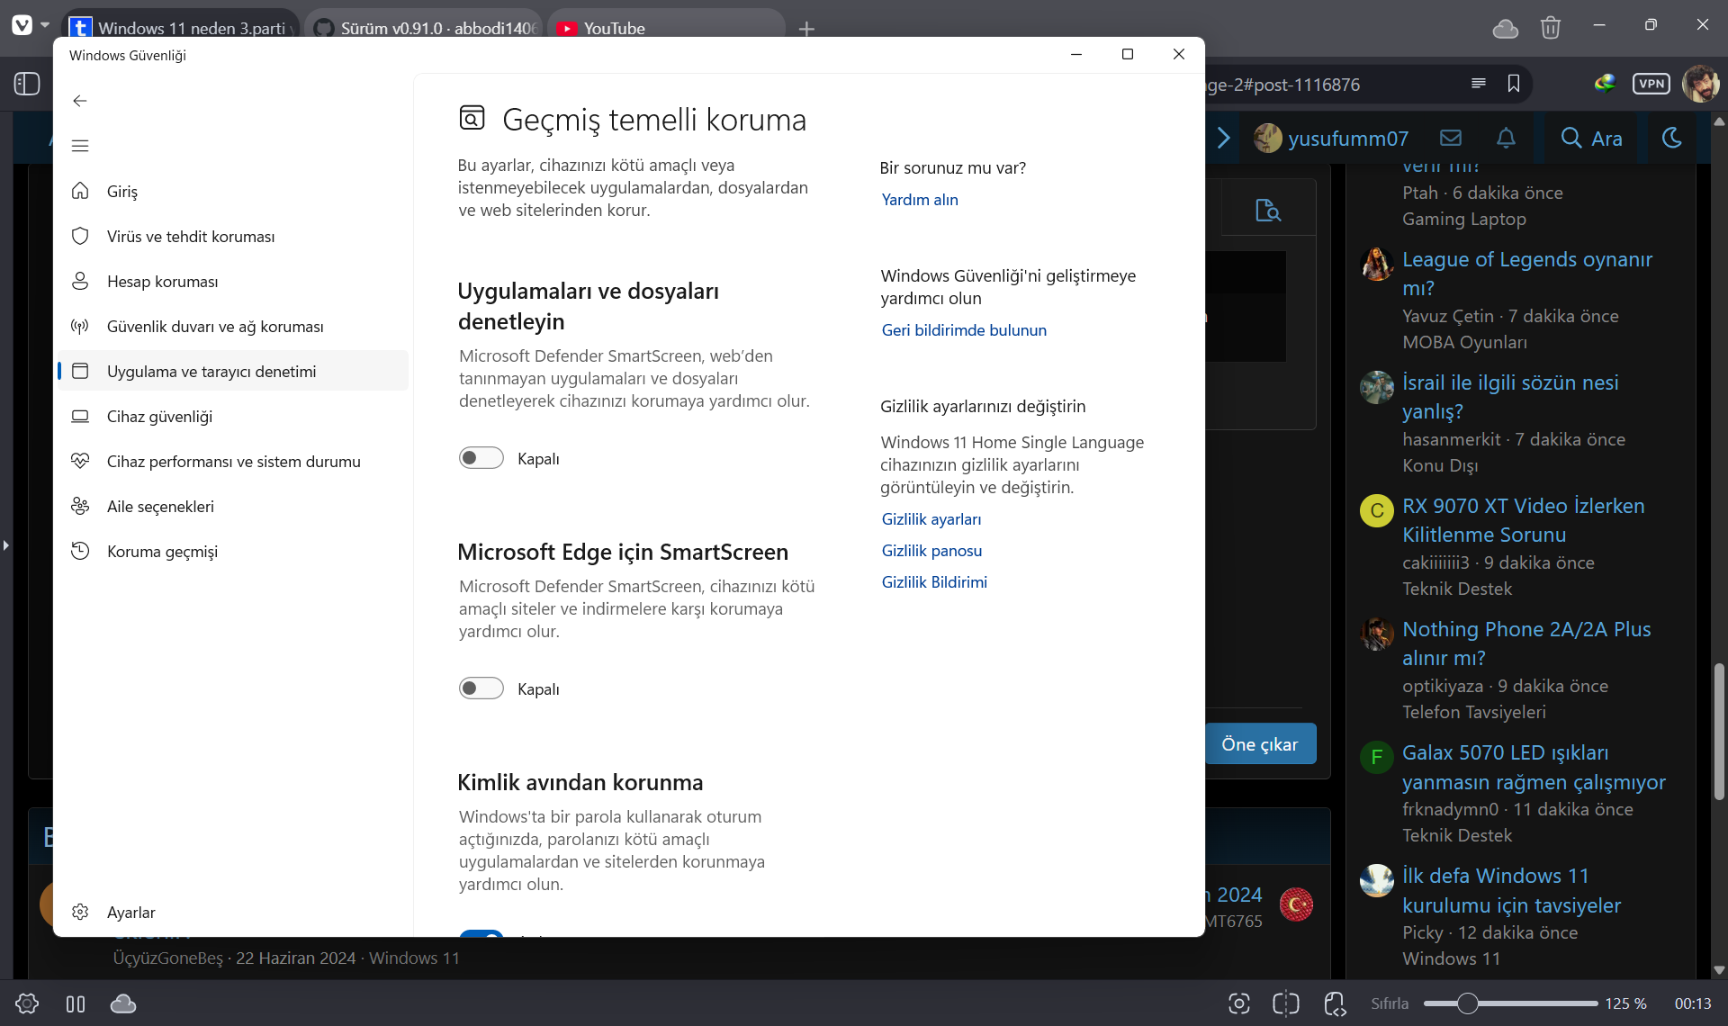Toggle Microsoft Edge için SmartScreen switch

click(481, 688)
